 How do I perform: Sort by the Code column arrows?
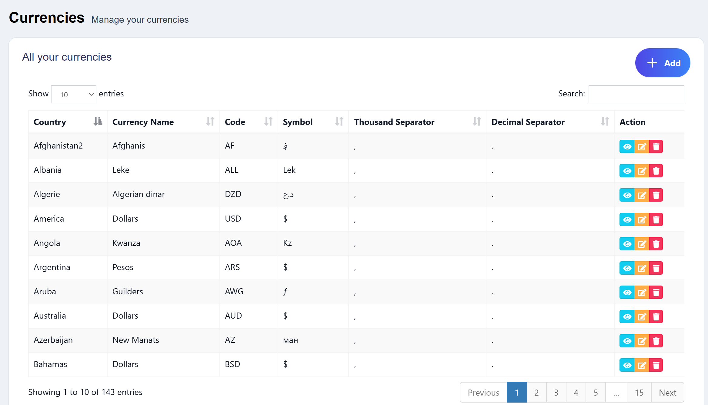coord(268,122)
